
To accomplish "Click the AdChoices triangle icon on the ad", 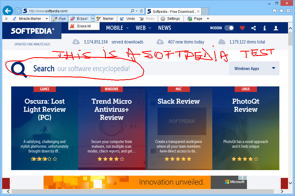I will click(x=240, y=178).
